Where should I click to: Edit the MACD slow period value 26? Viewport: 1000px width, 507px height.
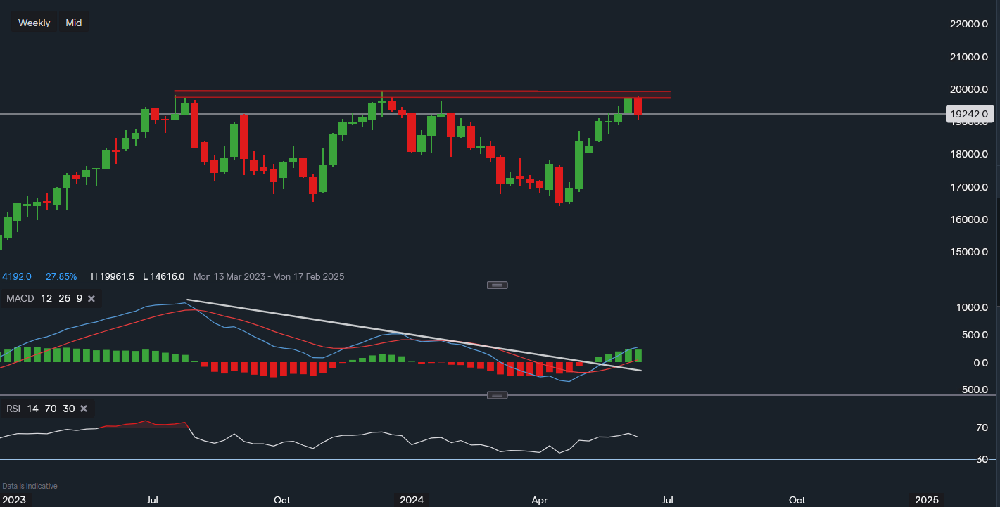[63, 299]
